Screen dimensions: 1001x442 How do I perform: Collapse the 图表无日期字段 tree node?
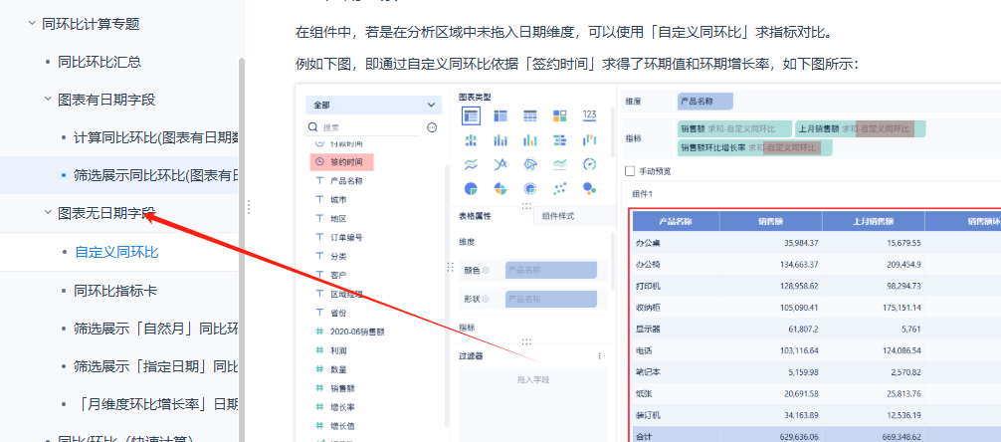[x=47, y=213]
